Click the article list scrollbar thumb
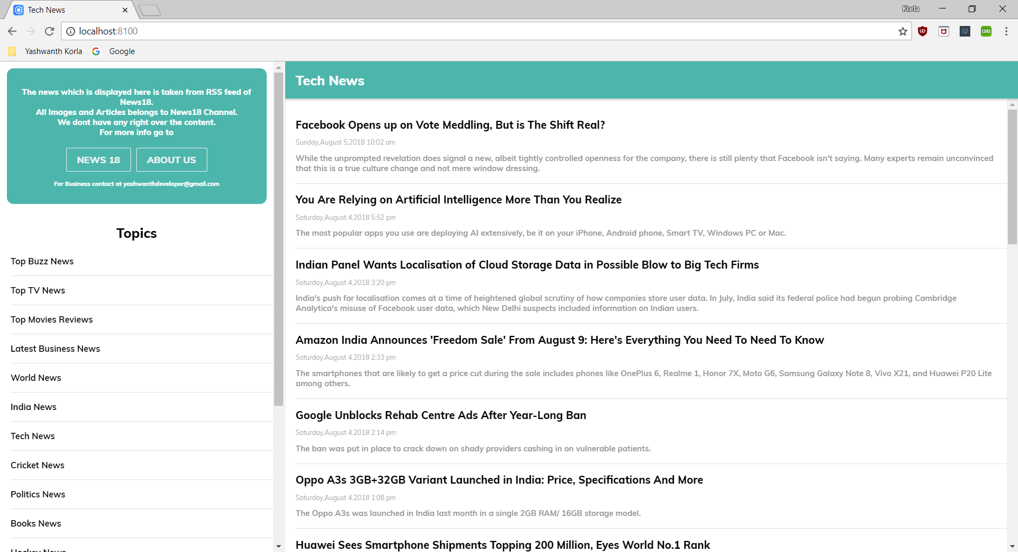The image size is (1018, 552). [x=1012, y=177]
